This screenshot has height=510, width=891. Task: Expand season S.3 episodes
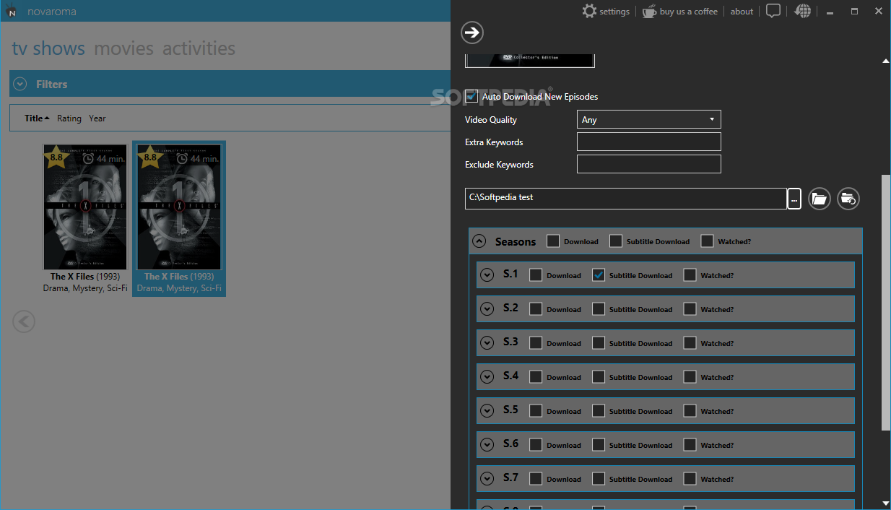point(487,342)
